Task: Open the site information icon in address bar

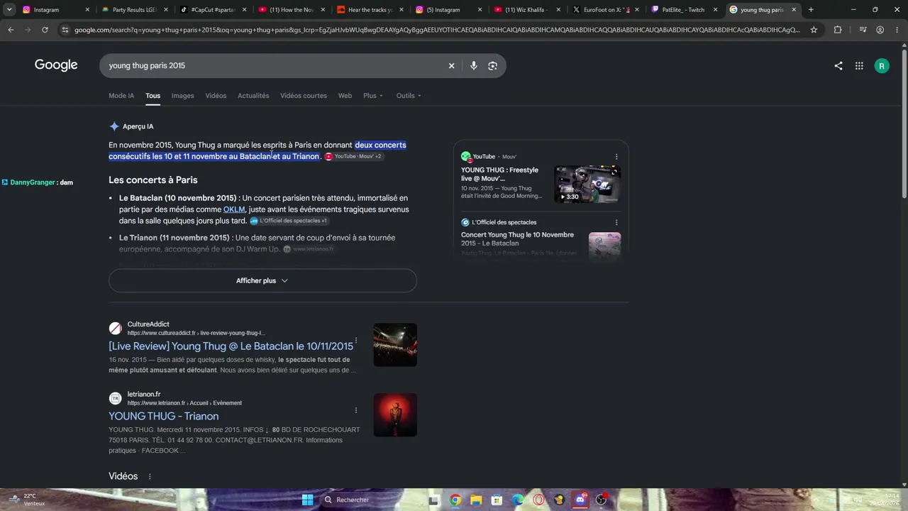Action: pos(65,30)
